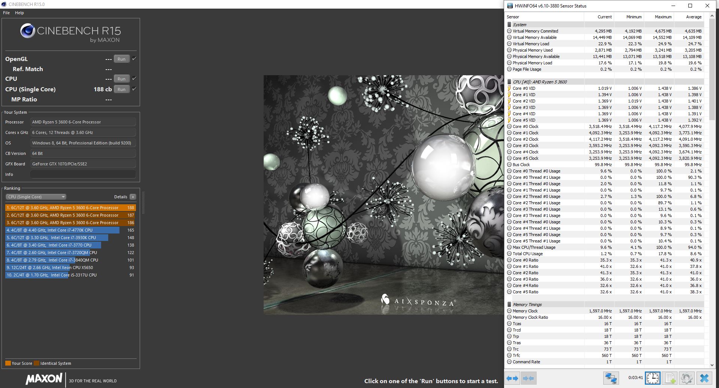Click the Memory Timings section chip icon
Screen dimensions: 719x388
click(x=509, y=305)
